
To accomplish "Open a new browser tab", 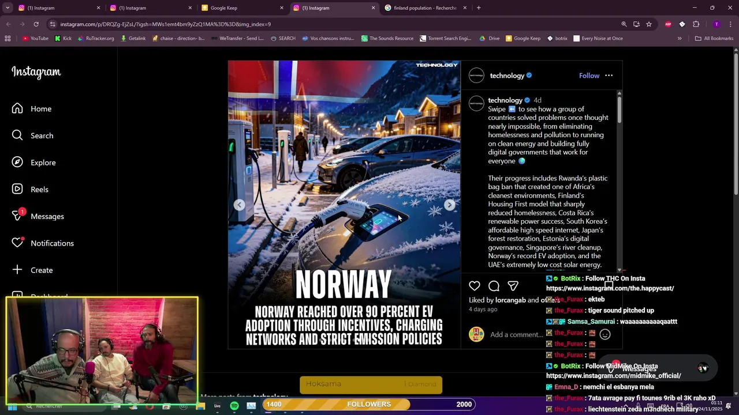I will pyautogui.click(x=479, y=8).
